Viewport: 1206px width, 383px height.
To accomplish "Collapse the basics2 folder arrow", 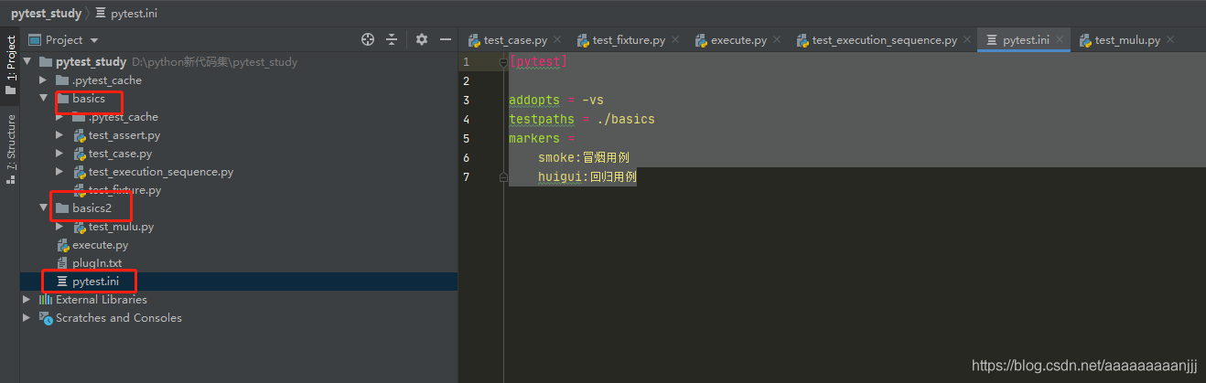I will (43, 208).
